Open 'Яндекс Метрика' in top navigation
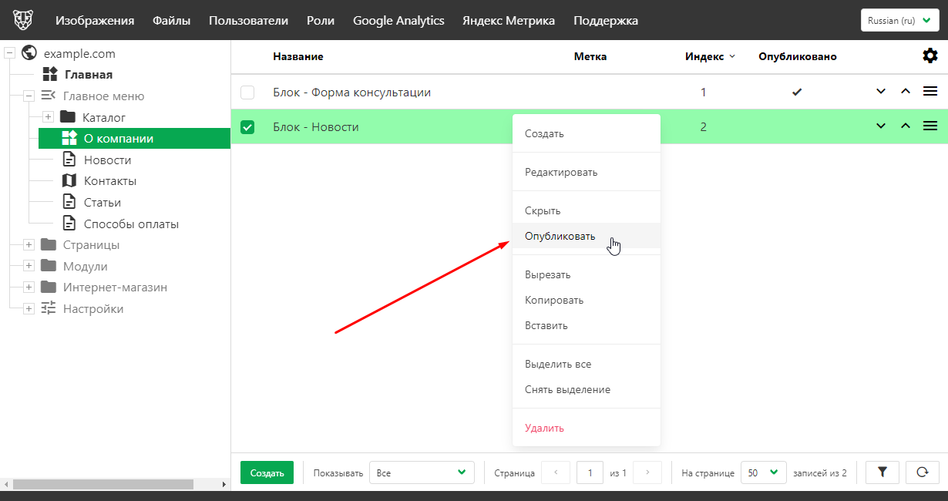Screen dimensions: 948x501 click(509, 21)
